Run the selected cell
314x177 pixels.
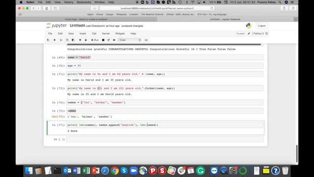95,40
